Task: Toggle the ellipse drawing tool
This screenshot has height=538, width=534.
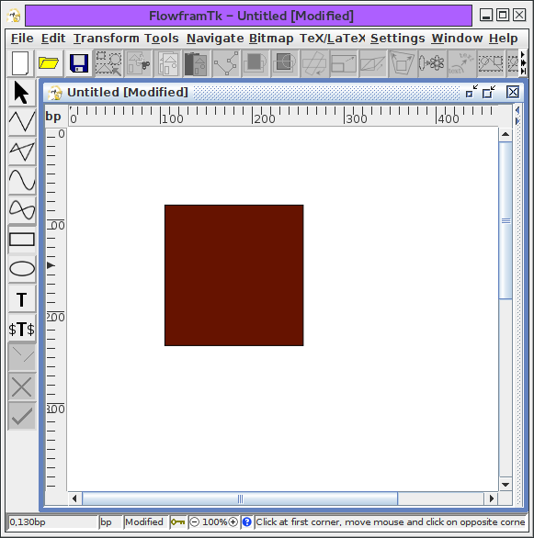Action: [x=22, y=269]
